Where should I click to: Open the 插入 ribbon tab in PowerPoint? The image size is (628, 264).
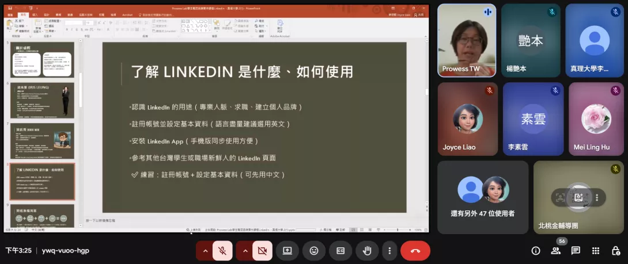(x=35, y=15)
